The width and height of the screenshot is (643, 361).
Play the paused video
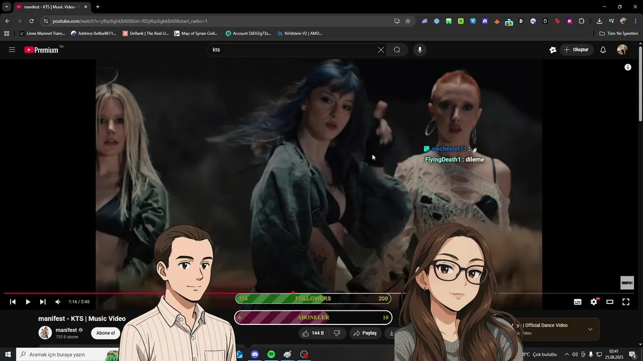(28, 302)
